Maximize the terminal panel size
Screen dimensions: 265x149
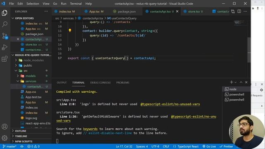coord(241,82)
